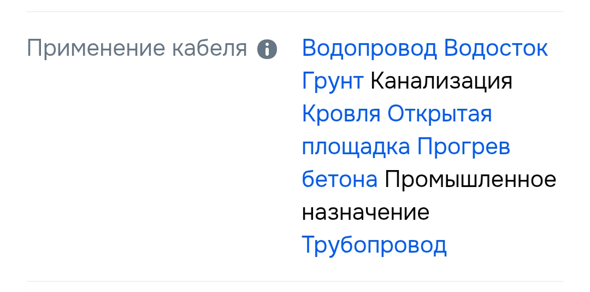Click the Применение кабеля label

point(137,49)
